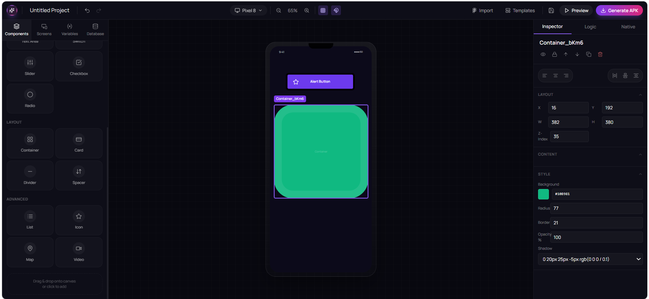Edit the Radius field

pyautogui.click(x=596, y=208)
